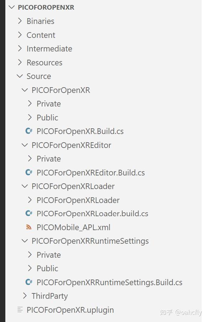Click the C# icon beside PICOForOpenXRLoader.build.cs

(x=29, y=213)
